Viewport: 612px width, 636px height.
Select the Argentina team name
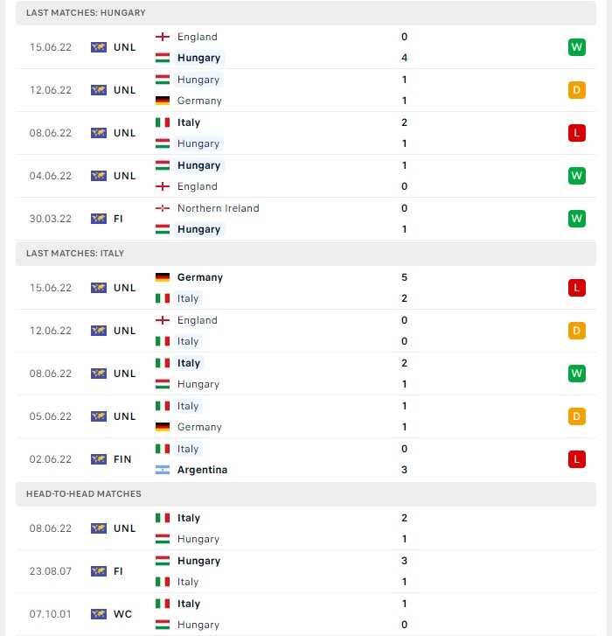coord(202,470)
